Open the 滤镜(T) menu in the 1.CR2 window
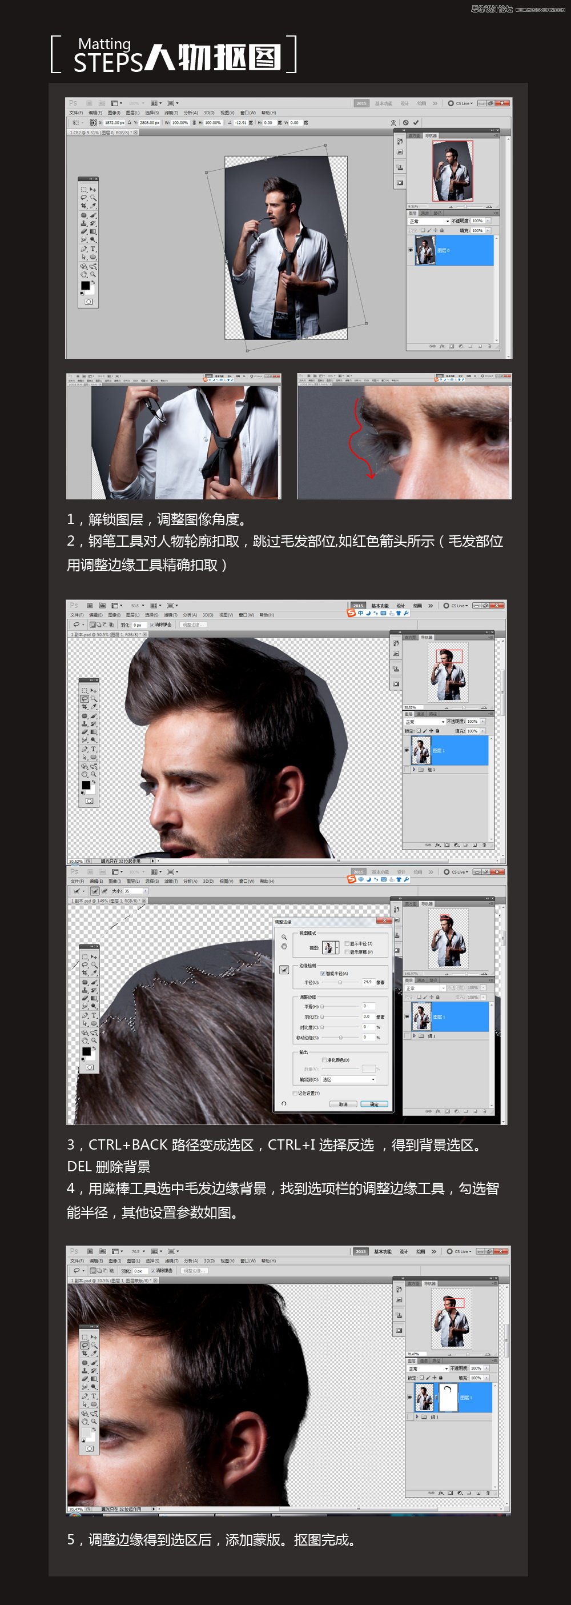The width and height of the screenshot is (571, 1605). coord(171,113)
